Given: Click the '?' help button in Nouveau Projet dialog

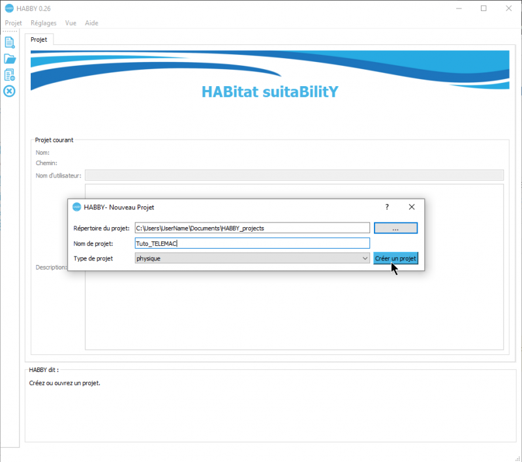Looking at the screenshot, I should click(387, 207).
